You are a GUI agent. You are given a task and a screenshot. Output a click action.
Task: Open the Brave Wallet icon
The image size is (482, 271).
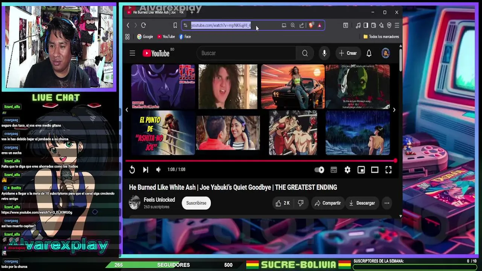[x=374, y=25]
